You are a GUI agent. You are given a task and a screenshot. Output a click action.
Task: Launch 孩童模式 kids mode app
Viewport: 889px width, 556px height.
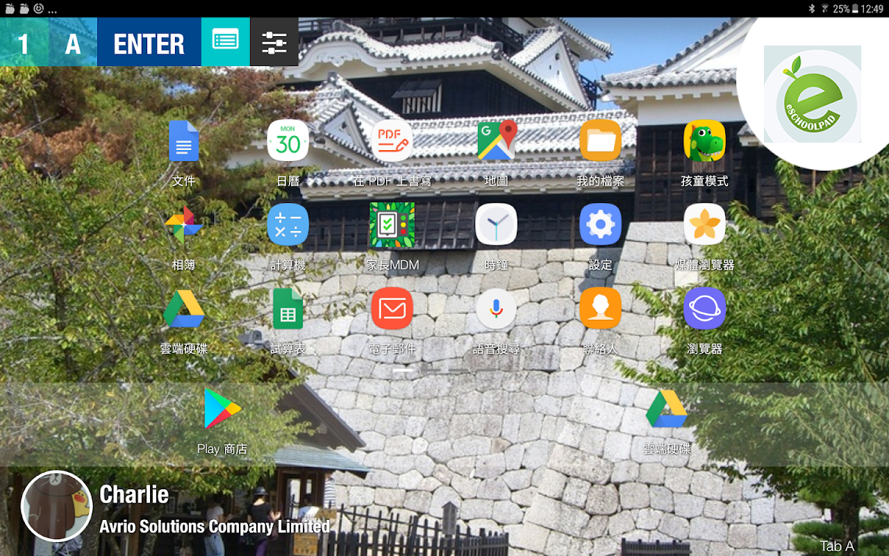click(x=704, y=141)
